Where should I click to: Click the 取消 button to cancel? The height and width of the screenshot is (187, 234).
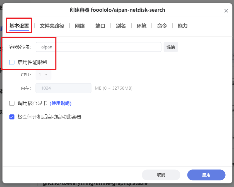[x=161, y=175]
